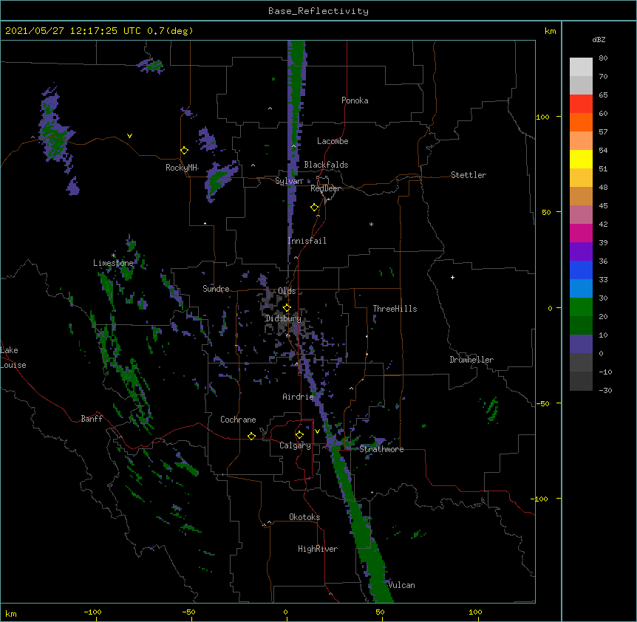Screen dimensions: 637x622
Task: Click the Banff label
Action: pos(92,419)
